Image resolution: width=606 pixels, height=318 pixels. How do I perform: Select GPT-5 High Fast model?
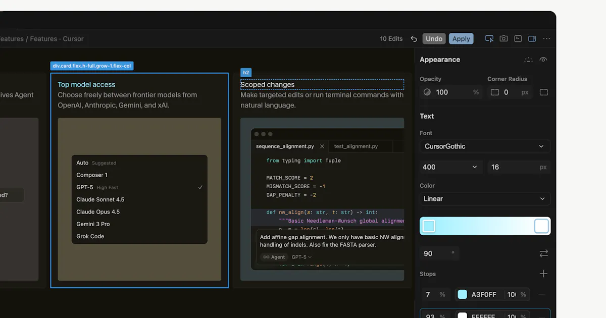pyautogui.click(x=139, y=187)
